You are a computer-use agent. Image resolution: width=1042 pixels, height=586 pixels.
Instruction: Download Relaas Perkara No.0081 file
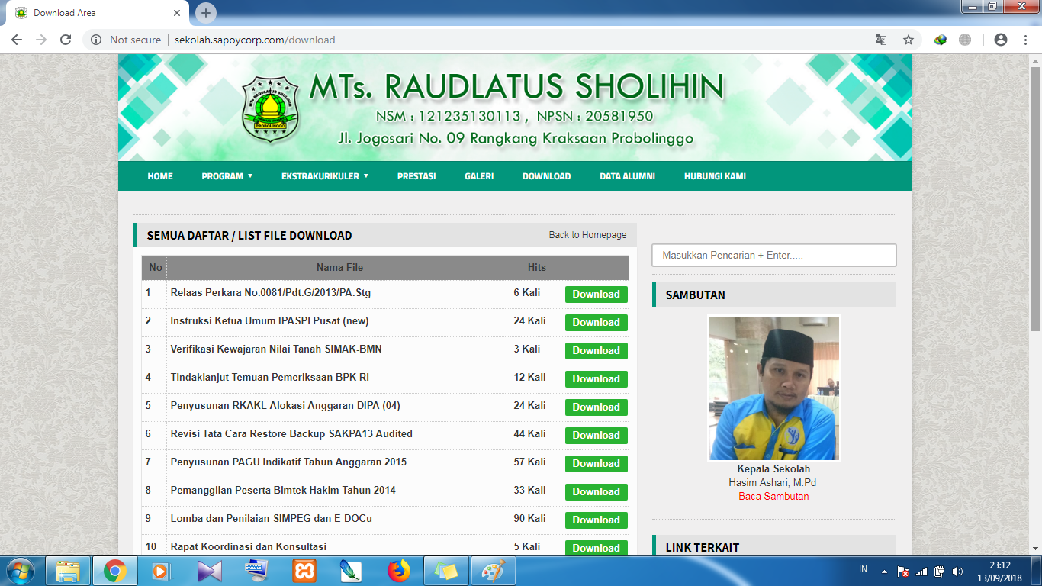click(597, 294)
